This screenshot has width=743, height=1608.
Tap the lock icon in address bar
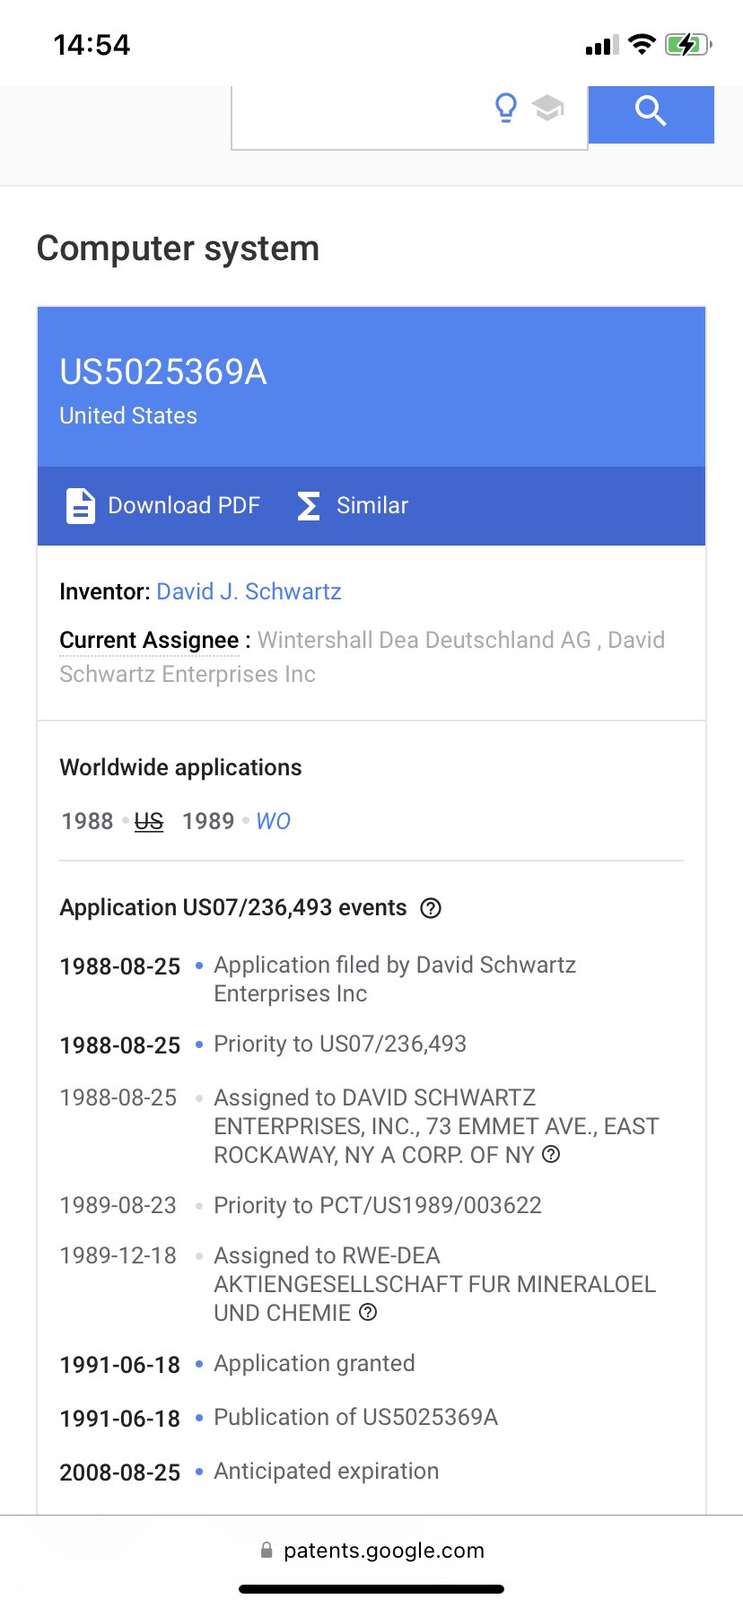267,1551
